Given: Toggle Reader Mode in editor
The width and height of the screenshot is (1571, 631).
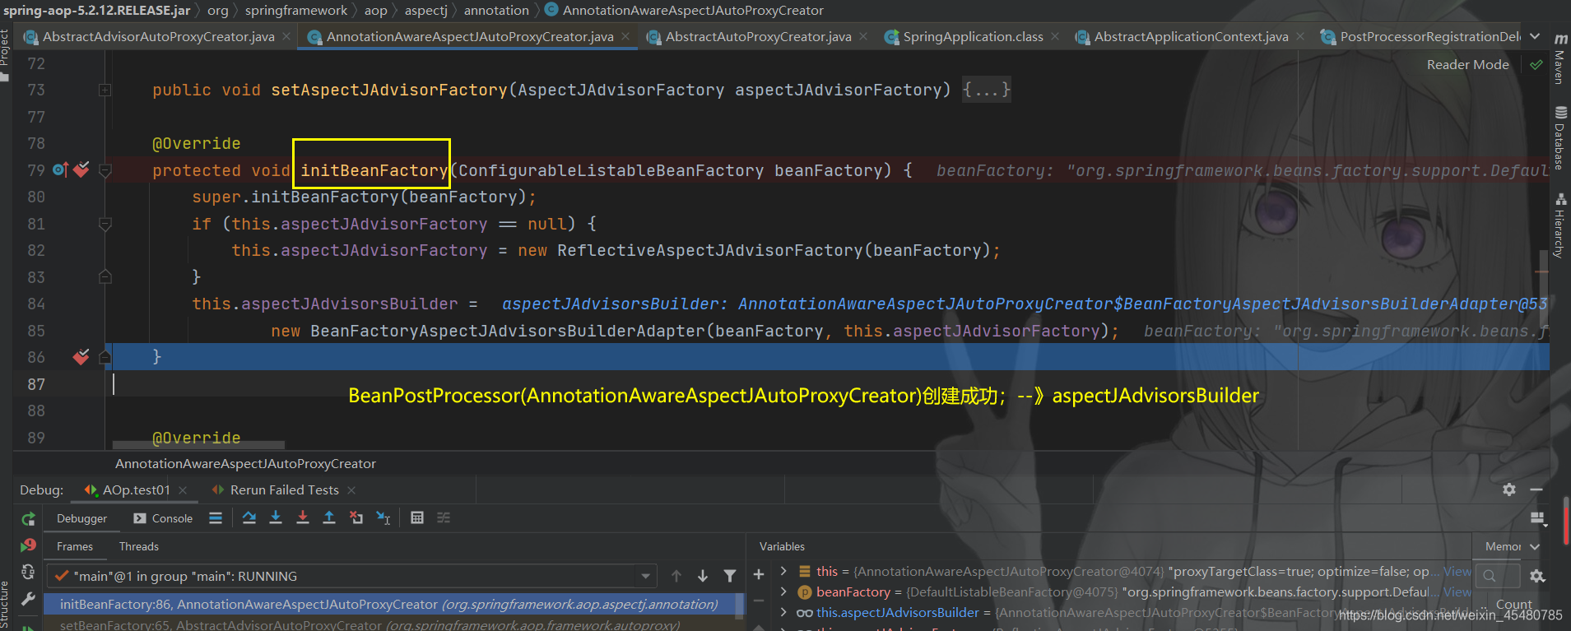Looking at the screenshot, I should (x=1467, y=64).
